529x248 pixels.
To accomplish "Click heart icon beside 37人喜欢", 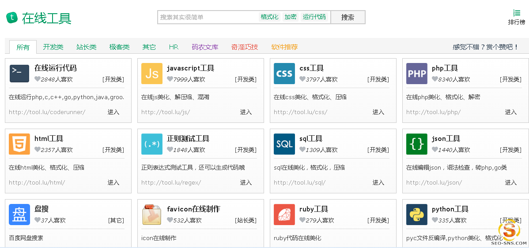I will (x=38, y=220).
